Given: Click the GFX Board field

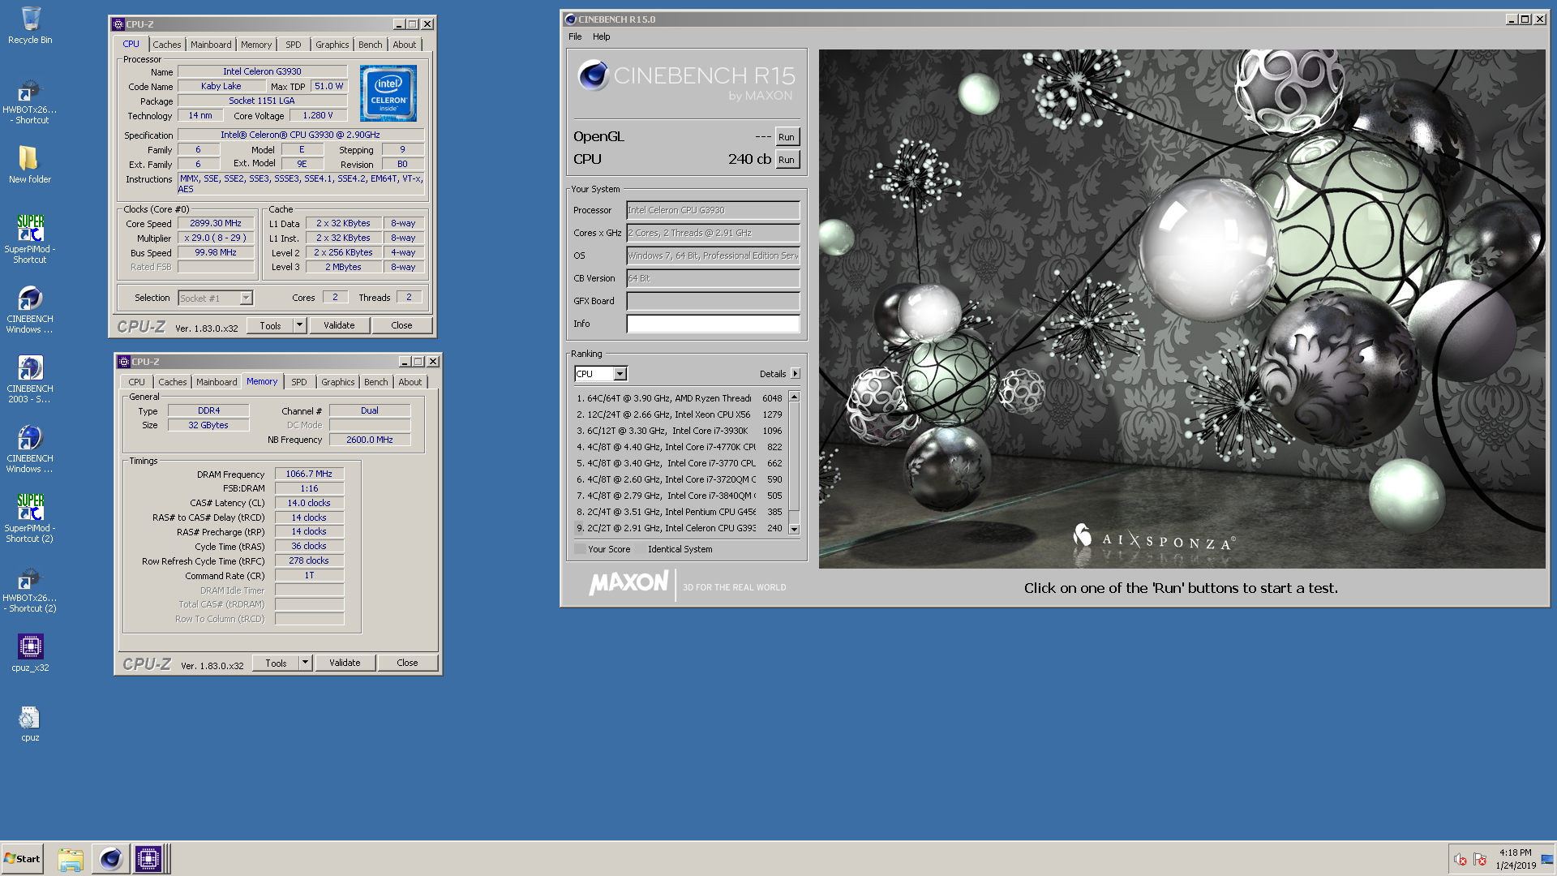Looking at the screenshot, I should 713,301.
